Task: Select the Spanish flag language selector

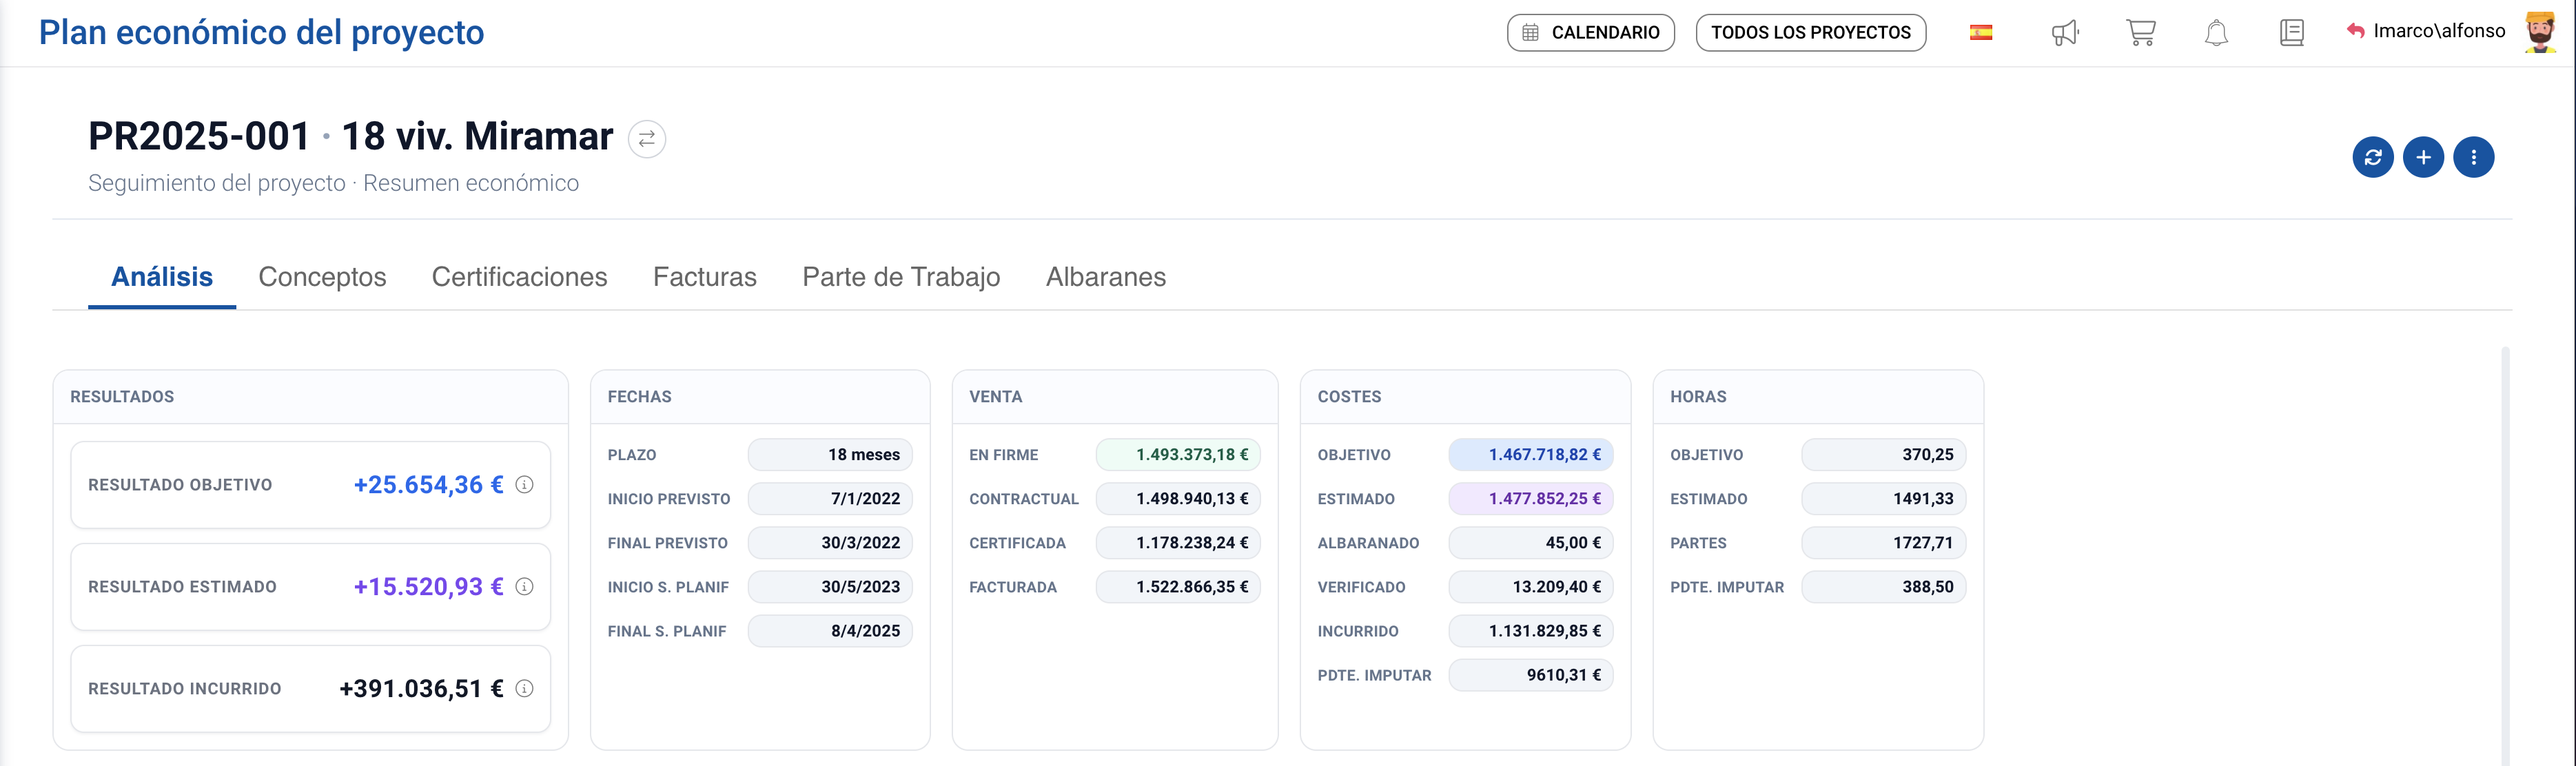Action: pyautogui.click(x=1980, y=33)
